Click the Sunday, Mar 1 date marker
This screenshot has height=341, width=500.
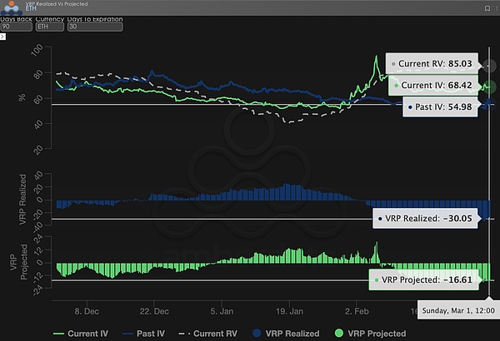457,309
